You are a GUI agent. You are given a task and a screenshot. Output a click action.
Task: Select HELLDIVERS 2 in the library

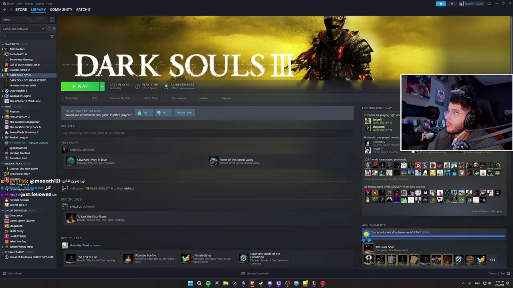(19, 117)
